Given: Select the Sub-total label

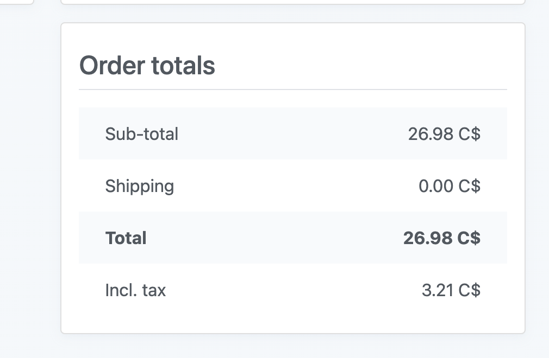Looking at the screenshot, I should pyautogui.click(x=142, y=134).
